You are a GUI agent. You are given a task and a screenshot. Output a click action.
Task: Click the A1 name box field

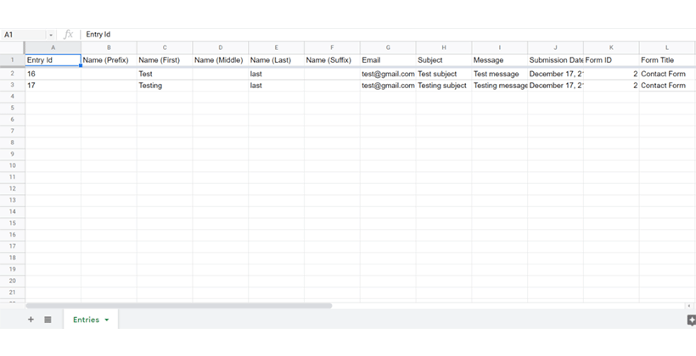tap(25, 35)
